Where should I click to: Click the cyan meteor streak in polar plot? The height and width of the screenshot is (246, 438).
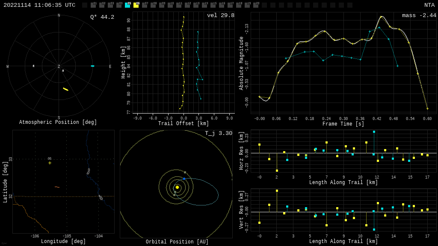[92, 66]
